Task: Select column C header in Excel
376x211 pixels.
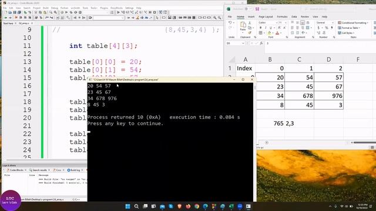Action: tap(299, 60)
